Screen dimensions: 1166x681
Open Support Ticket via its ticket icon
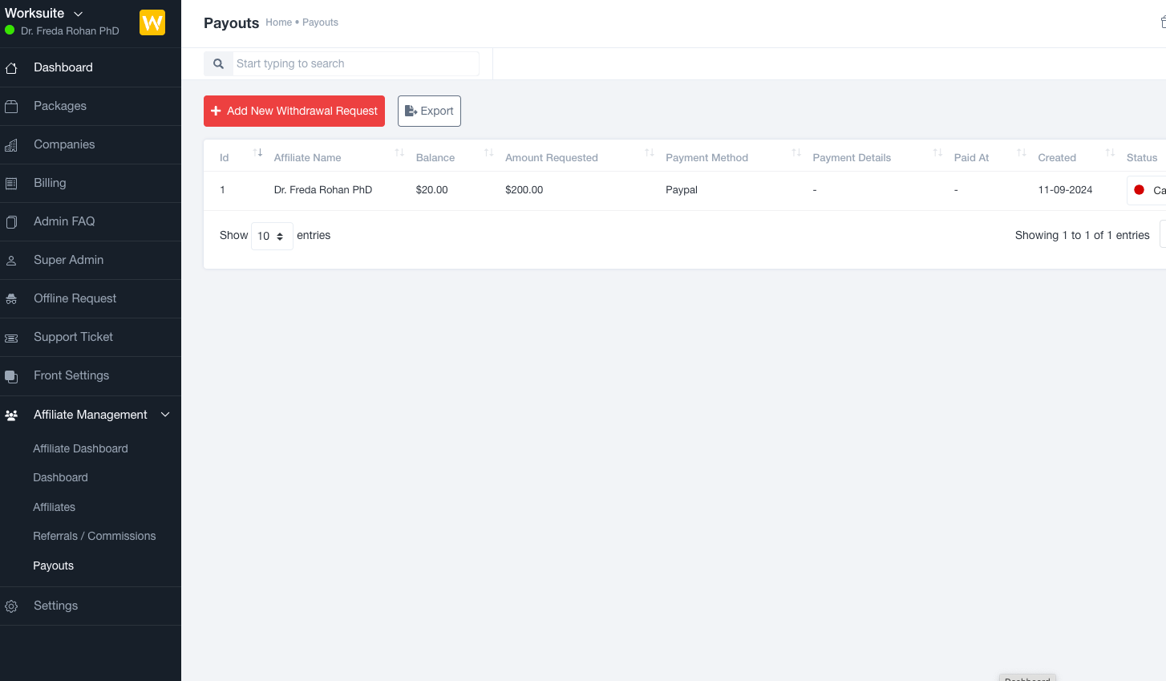click(x=10, y=337)
